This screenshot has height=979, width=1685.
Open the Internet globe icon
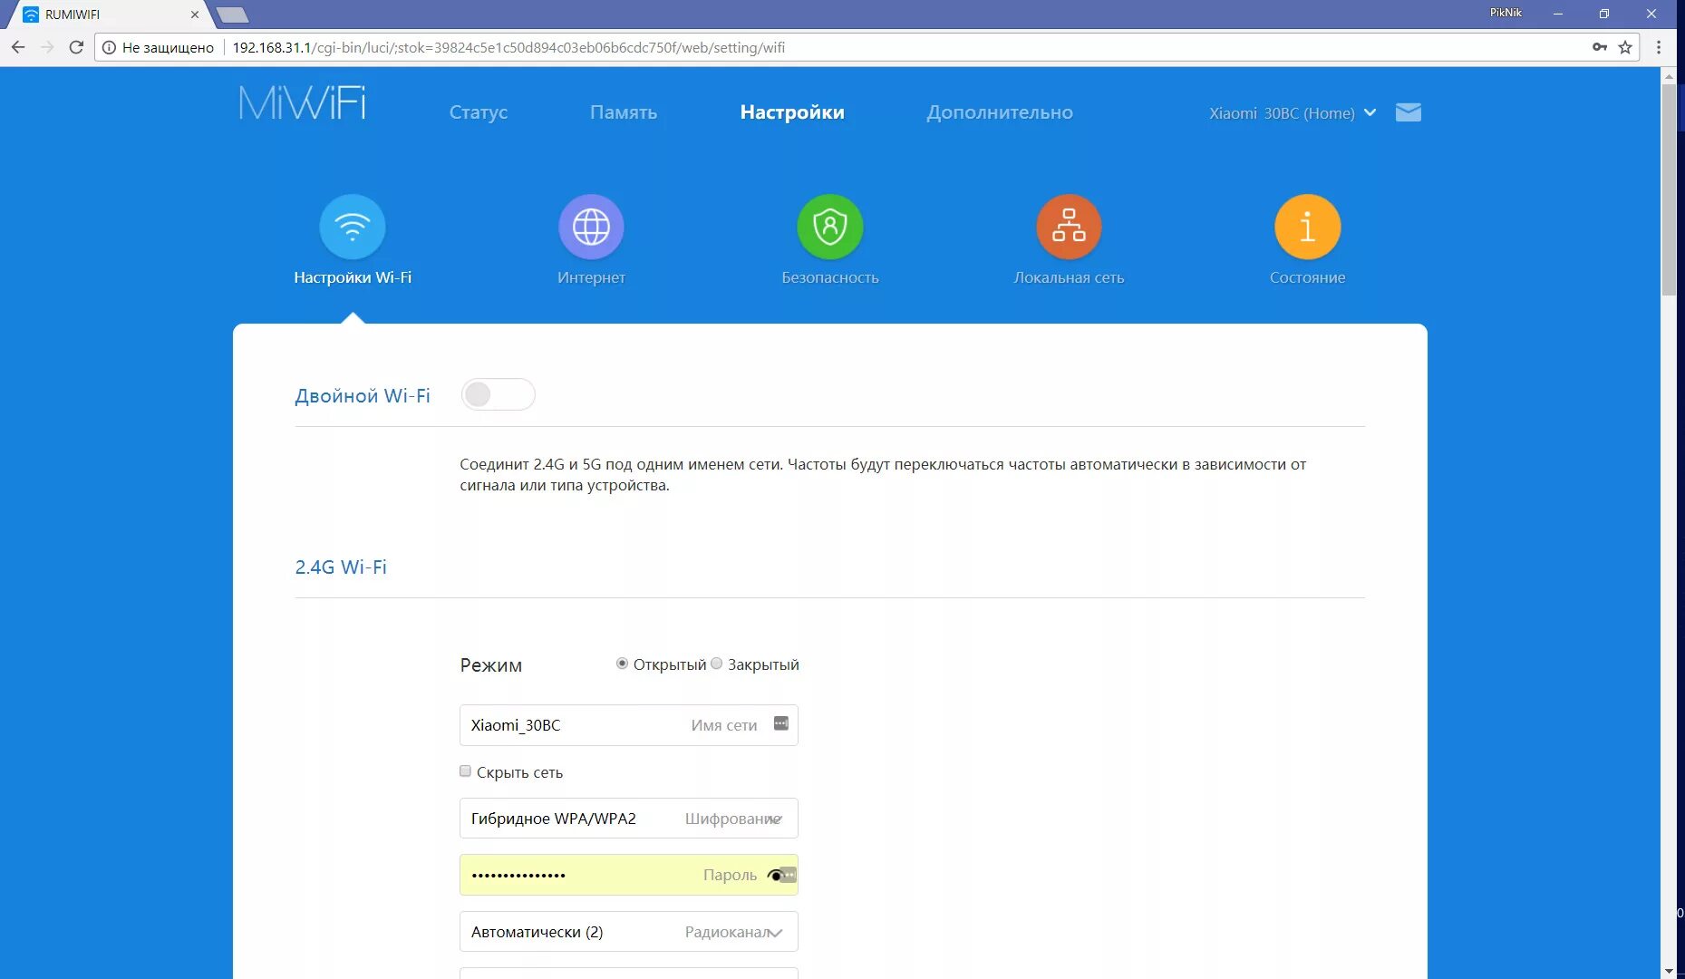tap(591, 227)
